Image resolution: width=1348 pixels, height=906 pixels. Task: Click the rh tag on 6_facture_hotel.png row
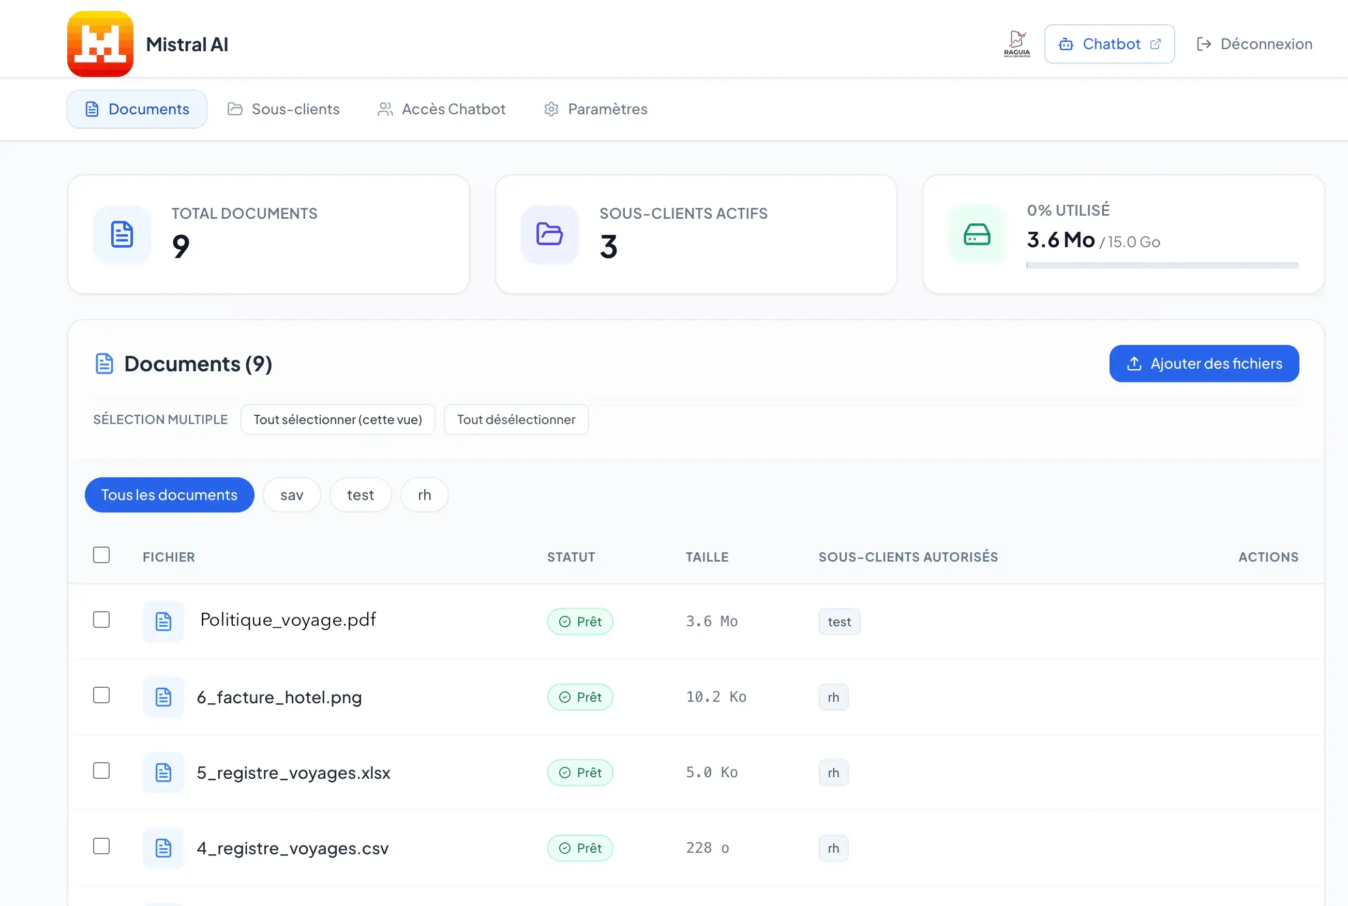pyautogui.click(x=833, y=698)
